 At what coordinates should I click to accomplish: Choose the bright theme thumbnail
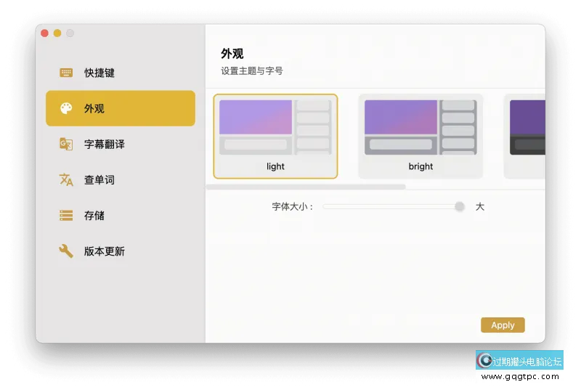420,137
